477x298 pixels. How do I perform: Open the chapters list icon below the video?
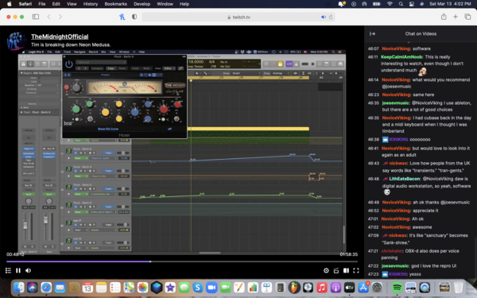click(x=8, y=270)
